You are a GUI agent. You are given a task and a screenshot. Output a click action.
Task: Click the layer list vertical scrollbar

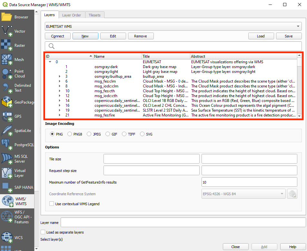click(299, 87)
